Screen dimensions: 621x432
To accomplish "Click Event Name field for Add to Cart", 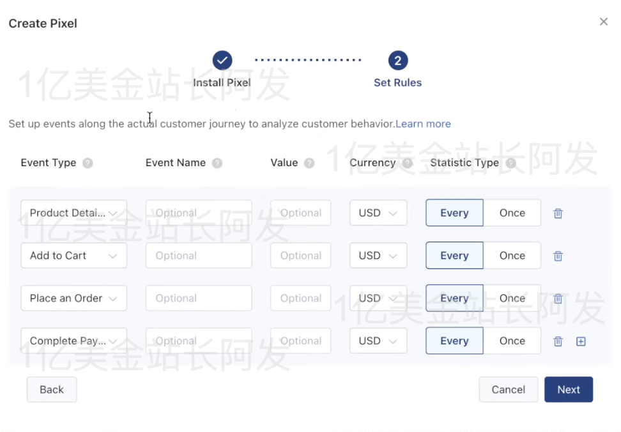I will click(199, 256).
